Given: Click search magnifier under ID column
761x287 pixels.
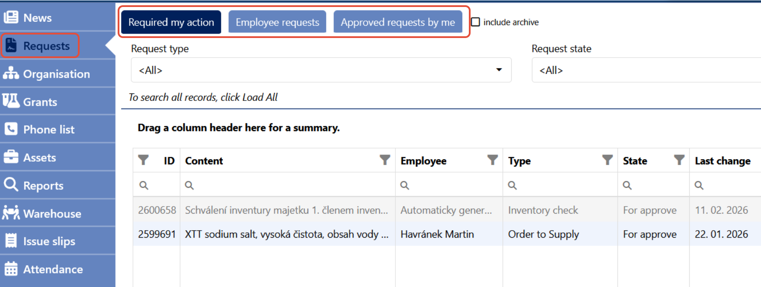Looking at the screenshot, I should click(143, 185).
